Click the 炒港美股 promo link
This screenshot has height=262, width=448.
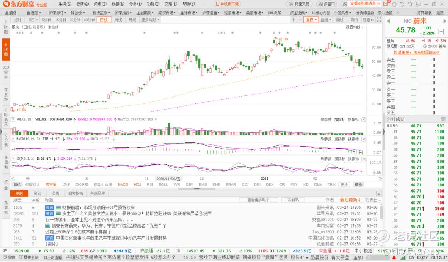[416, 53]
